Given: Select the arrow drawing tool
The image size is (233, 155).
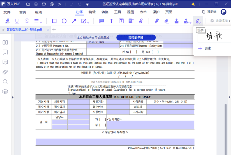Looking at the screenshot, I should pos(74,21).
